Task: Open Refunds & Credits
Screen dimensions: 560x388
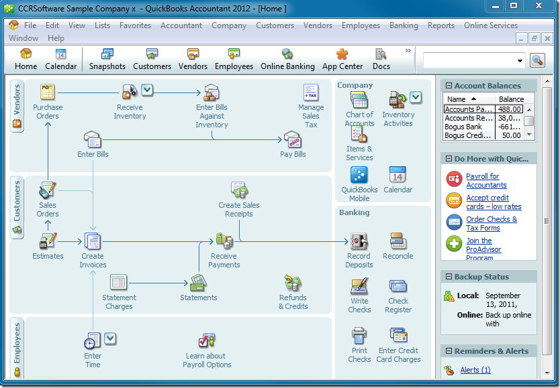Action: [293, 283]
